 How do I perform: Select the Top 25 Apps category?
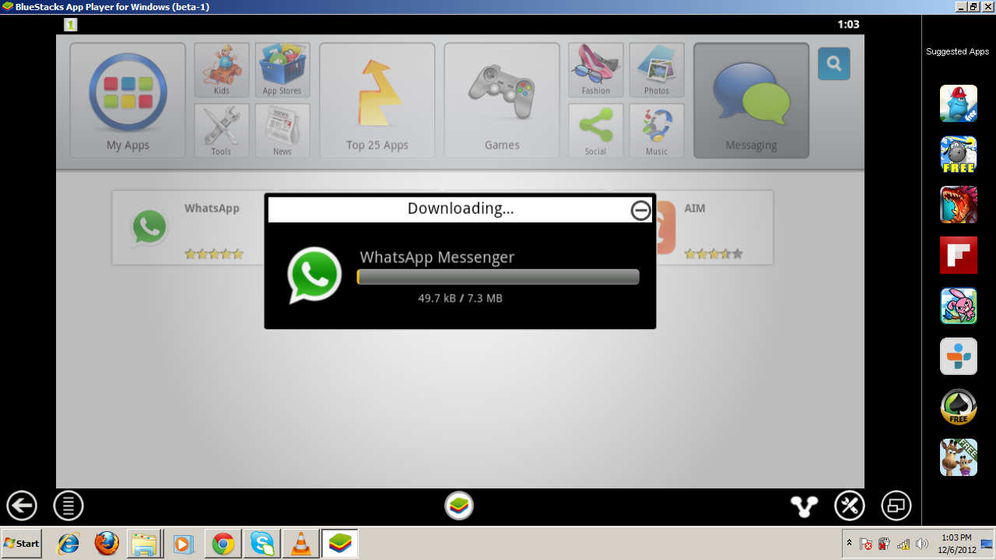(x=377, y=100)
